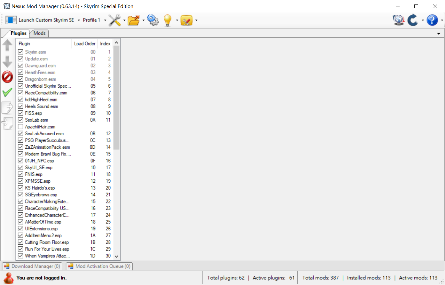Screen dimensions: 445x285
Task: Click the user login status icon
Action: click(x=9, y=278)
